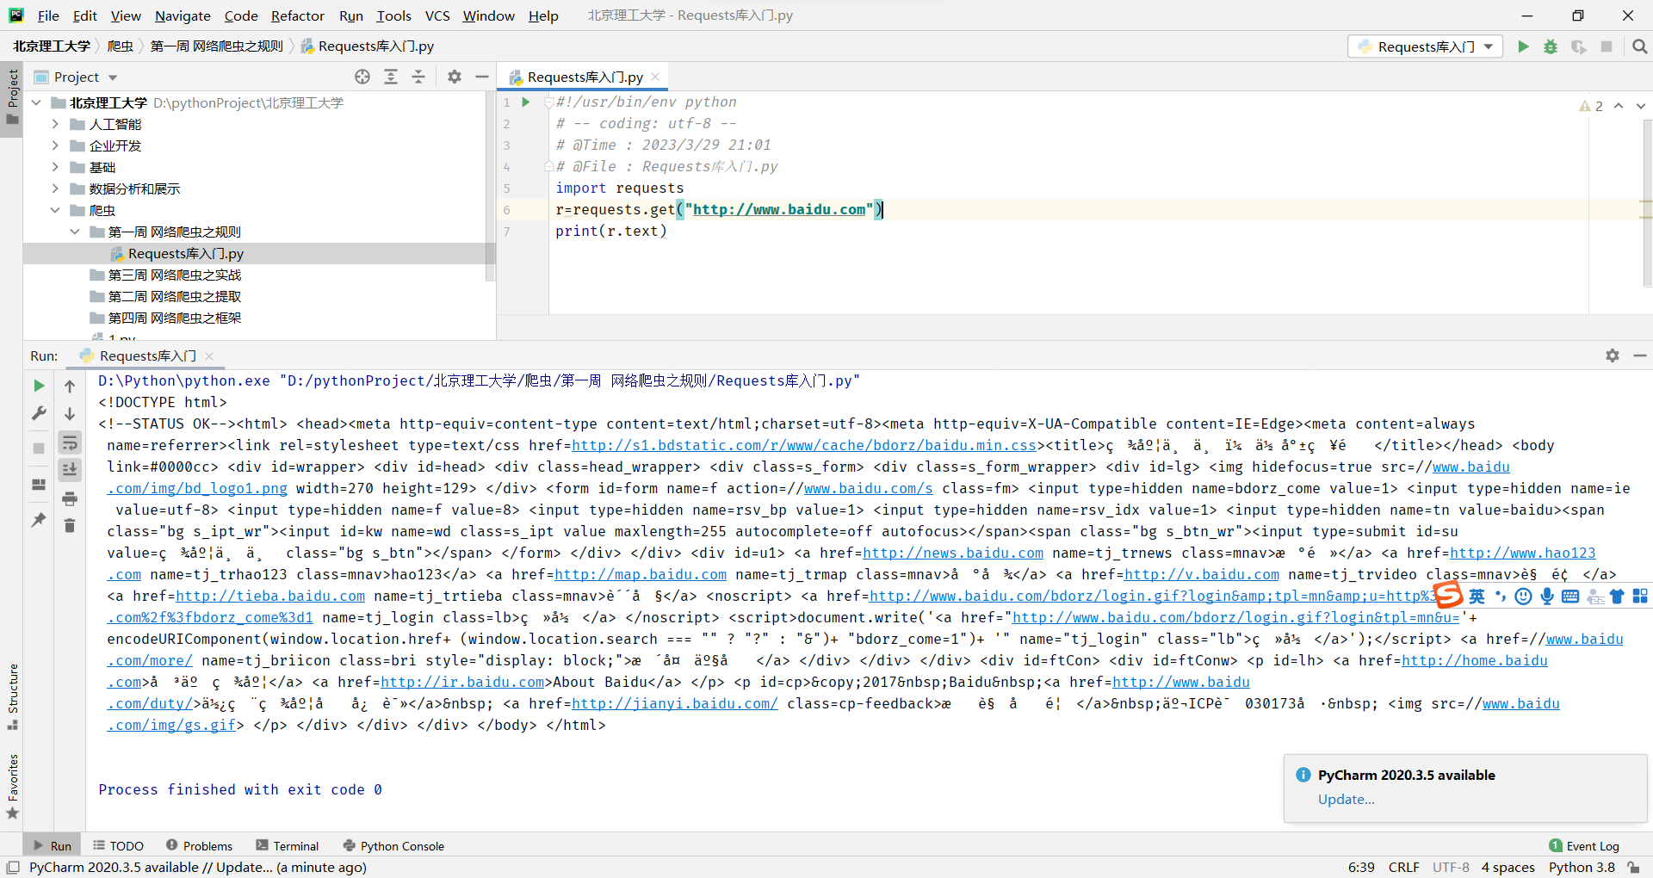
Task: Open the Python Console tab
Action: point(393,846)
